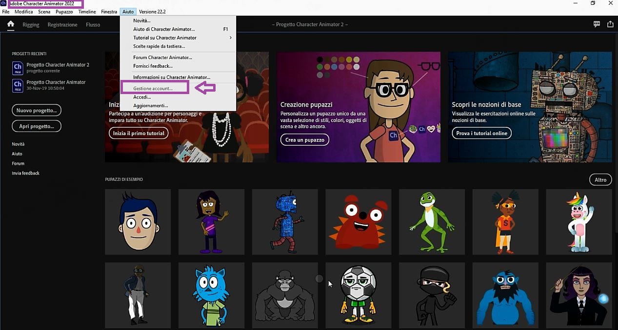
Task: Click the PUPAZZI DI ESEMPIO heading
Action: [x=124, y=179]
